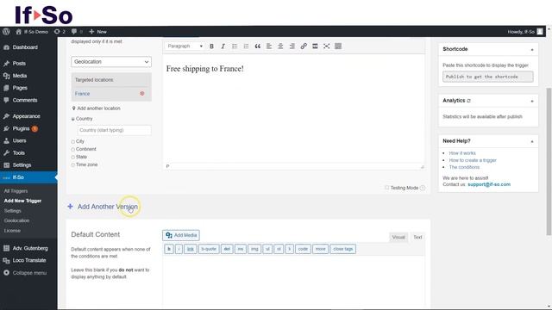Apply blockquote formatting icon
This screenshot has width=552, height=310.
click(257, 46)
